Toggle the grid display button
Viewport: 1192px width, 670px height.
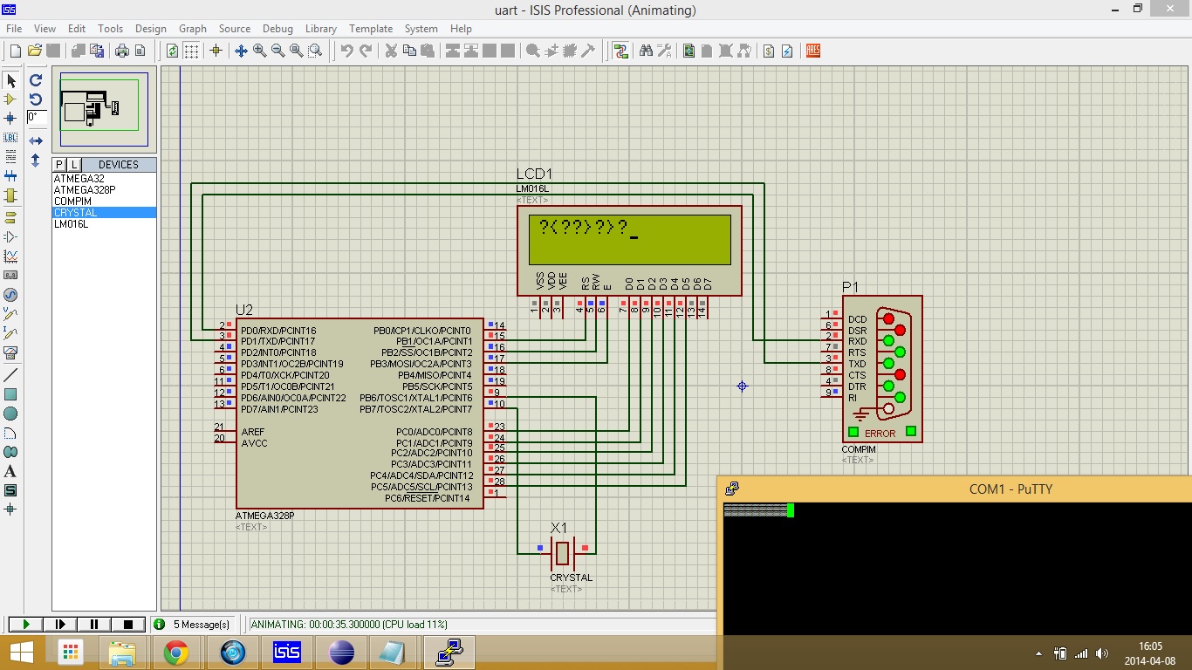pyautogui.click(x=191, y=51)
